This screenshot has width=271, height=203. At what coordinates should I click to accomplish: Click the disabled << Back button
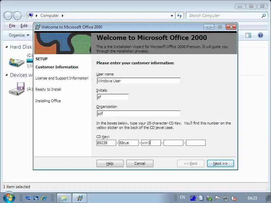tap(190, 163)
